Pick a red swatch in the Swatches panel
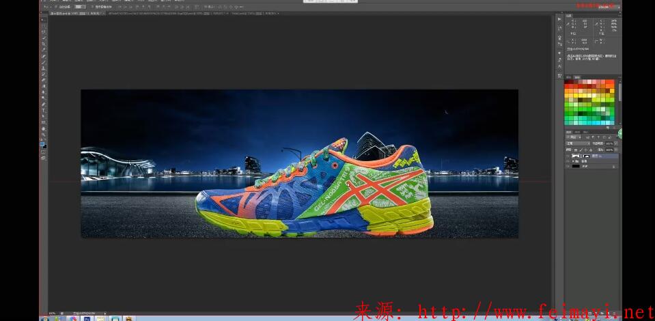The image size is (655, 321). tap(568, 87)
